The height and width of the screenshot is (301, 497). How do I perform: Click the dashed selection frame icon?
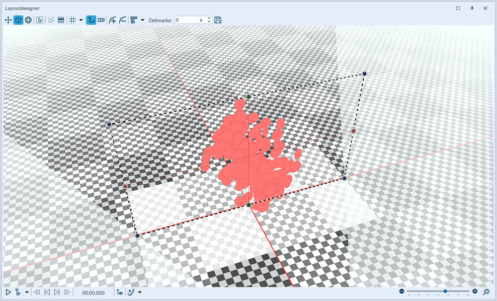click(x=40, y=20)
